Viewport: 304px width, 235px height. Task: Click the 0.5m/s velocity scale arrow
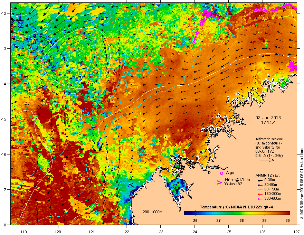click(267, 160)
